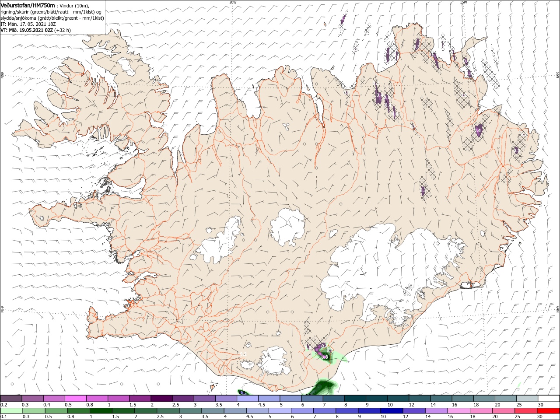Select the '14' label in top legend row

[x=433, y=405]
